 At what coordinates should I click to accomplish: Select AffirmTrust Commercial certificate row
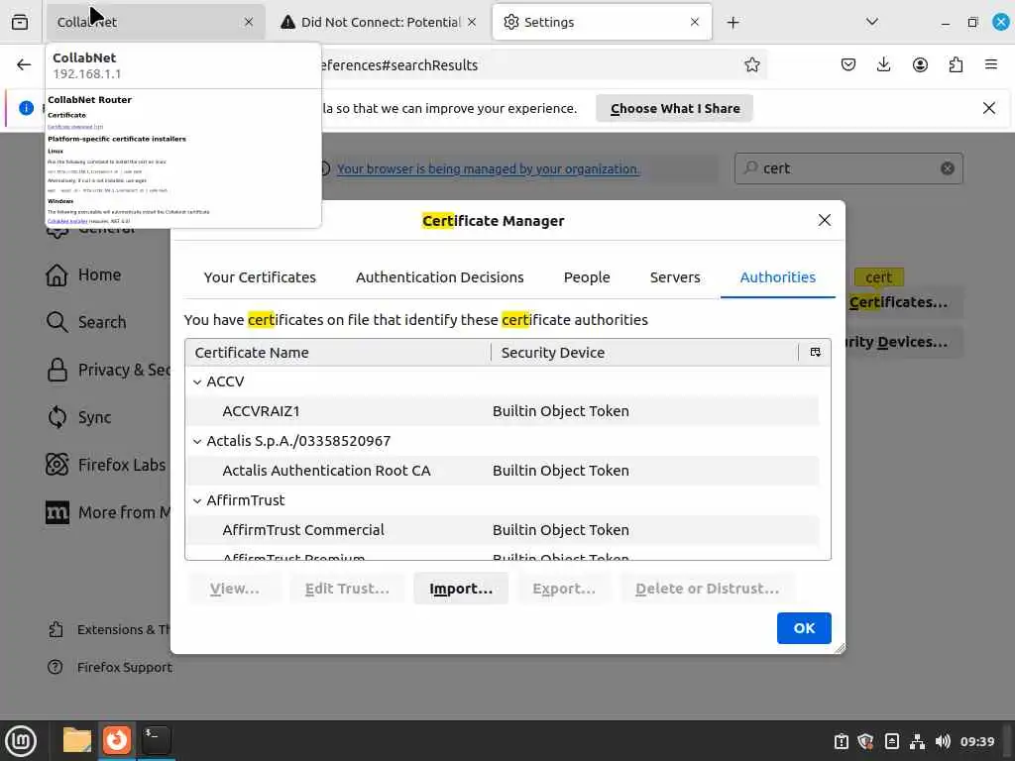click(x=503, y=531)
